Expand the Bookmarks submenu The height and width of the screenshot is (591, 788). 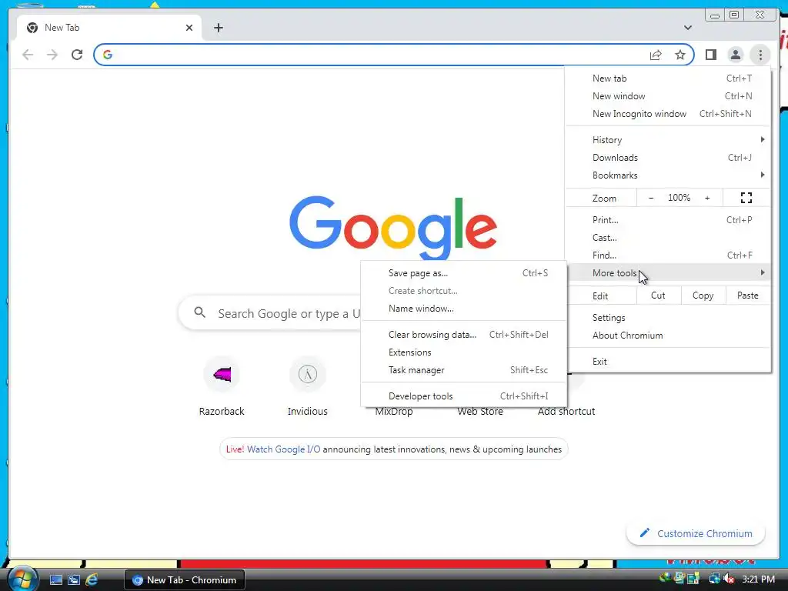point(669,175)
